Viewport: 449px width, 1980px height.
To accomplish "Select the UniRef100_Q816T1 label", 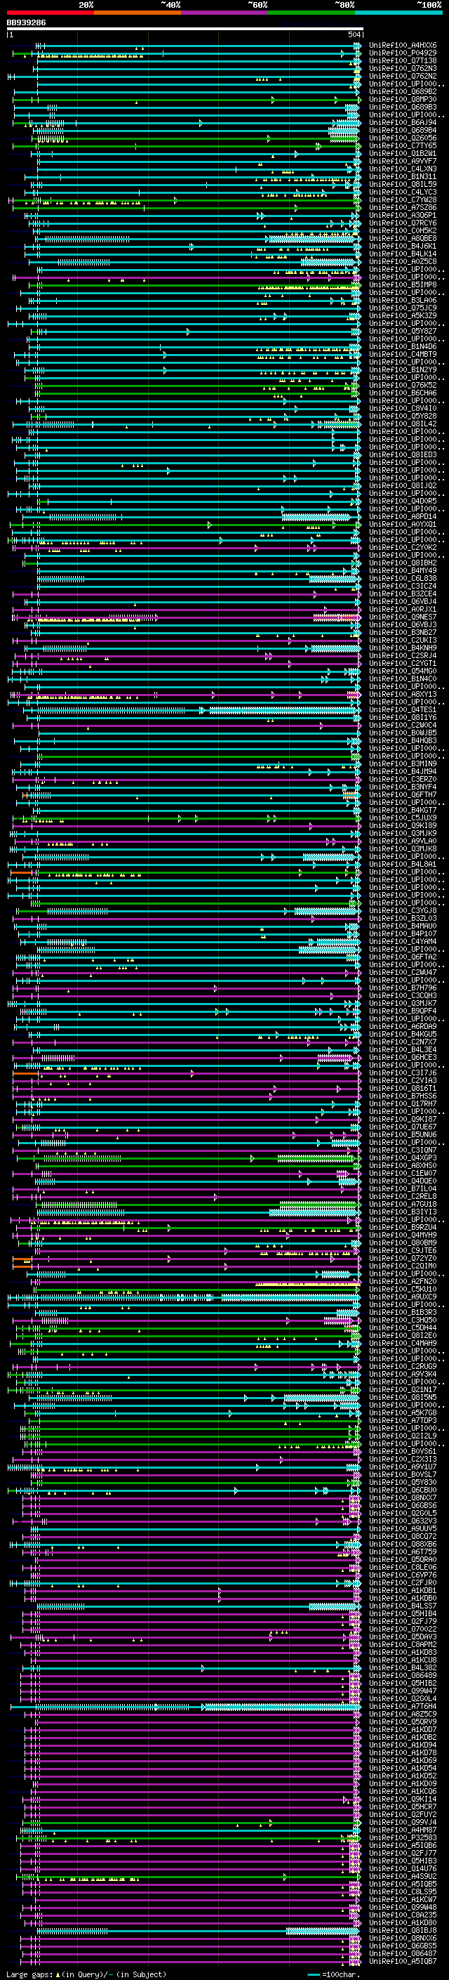I will 403,1089.
